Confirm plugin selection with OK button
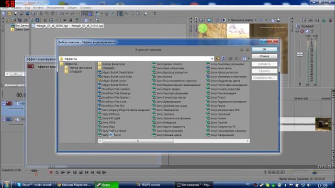This screenshot has height=188, width=335. tap(264, 49)
